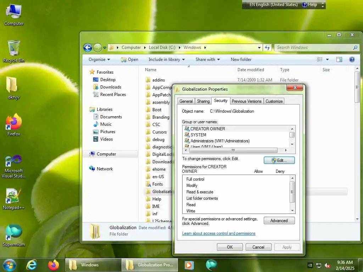Viewport: 363px width, 272px height.
Task: Change view using the view mode icon
Action: click(x=320, y=59)
